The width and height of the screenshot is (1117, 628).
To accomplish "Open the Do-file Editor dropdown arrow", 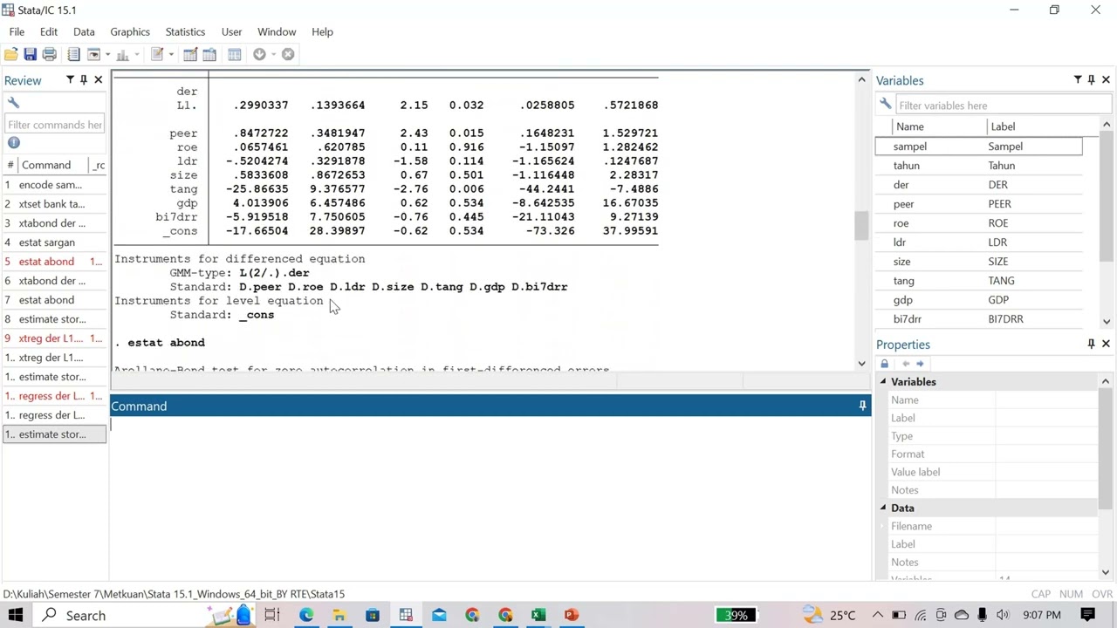I will click(171, 55).
